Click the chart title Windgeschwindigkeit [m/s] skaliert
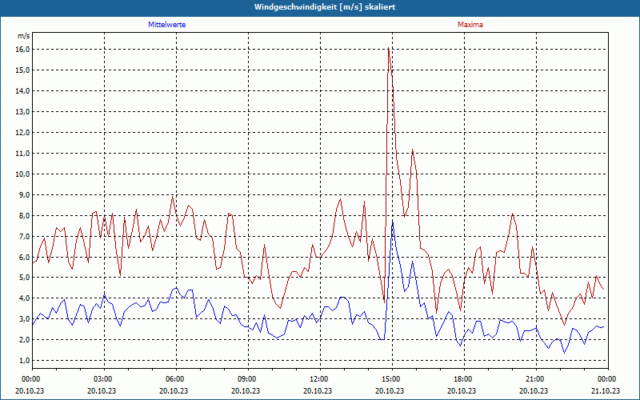 (325, 7)
